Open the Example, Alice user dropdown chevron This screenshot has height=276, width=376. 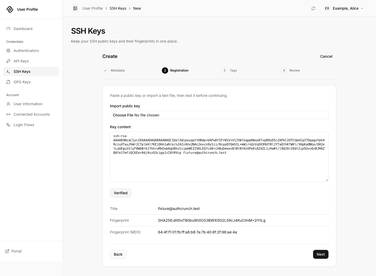(362, 8)
